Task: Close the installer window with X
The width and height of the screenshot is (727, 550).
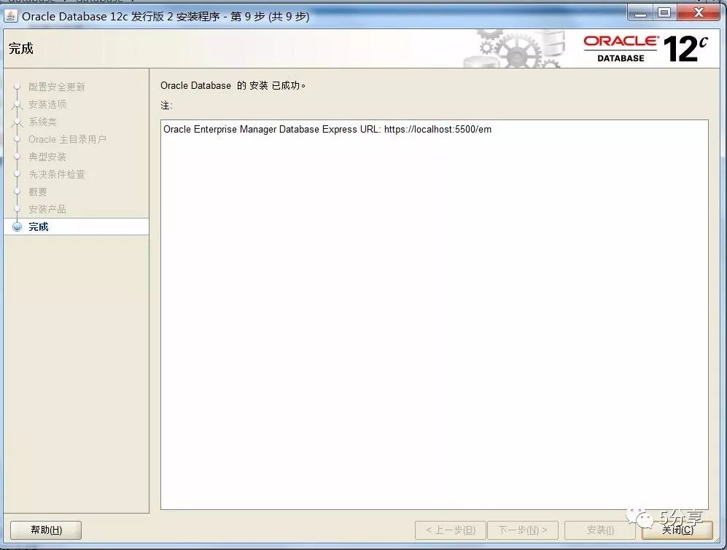Action: (x=699, y=12)
